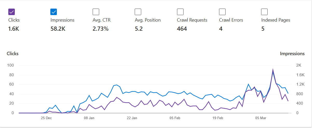Viewport: 312px width, 128px height.
Task: Click the Impressions total 58.2K
Action: click(x=58, y=29)
